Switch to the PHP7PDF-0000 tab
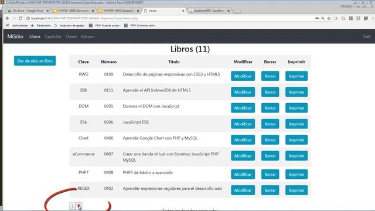This screenshot has height=211, width=375. [x=73, y=11]
